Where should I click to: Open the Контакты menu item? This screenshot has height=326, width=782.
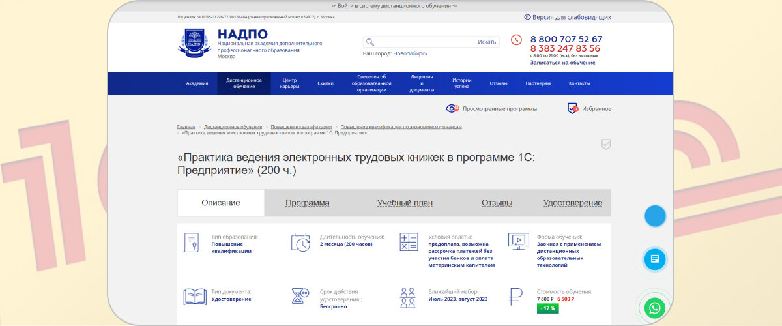click(579, 83)
